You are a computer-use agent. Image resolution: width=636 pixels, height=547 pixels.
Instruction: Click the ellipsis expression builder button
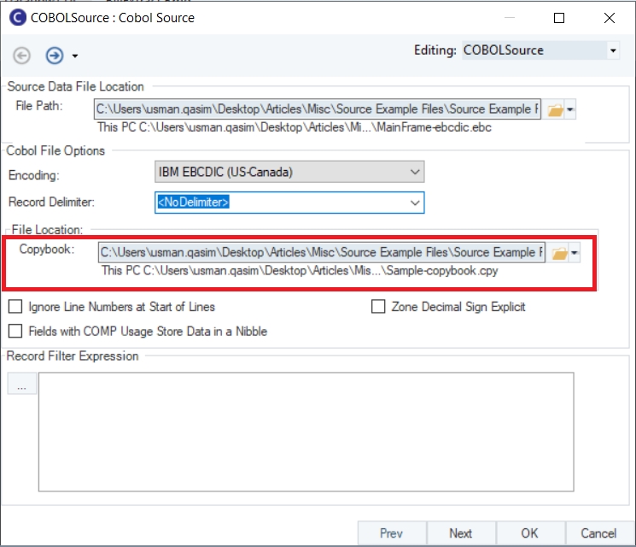coord(22,384)
